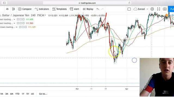Take a chart snapshot with camera

165,9
